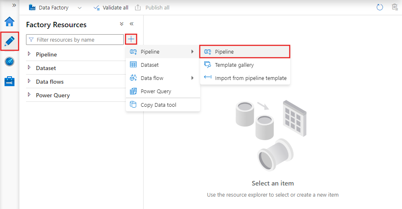The height and width of the screenshot is (209, 402).
Task: Click the Factory Resources heading
Action: pos(57,25)
